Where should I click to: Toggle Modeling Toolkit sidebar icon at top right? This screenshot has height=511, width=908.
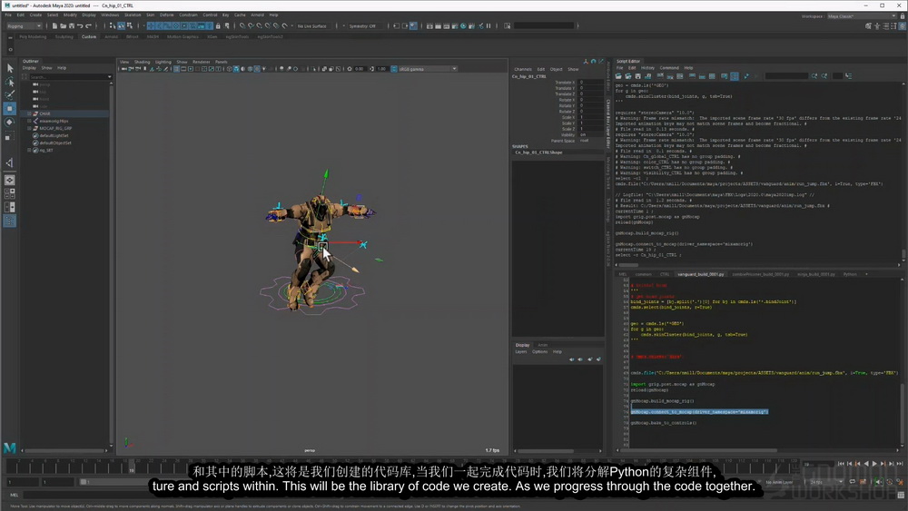[868, 26]
